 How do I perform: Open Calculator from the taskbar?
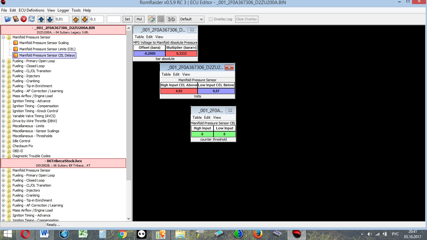(103, 234)
